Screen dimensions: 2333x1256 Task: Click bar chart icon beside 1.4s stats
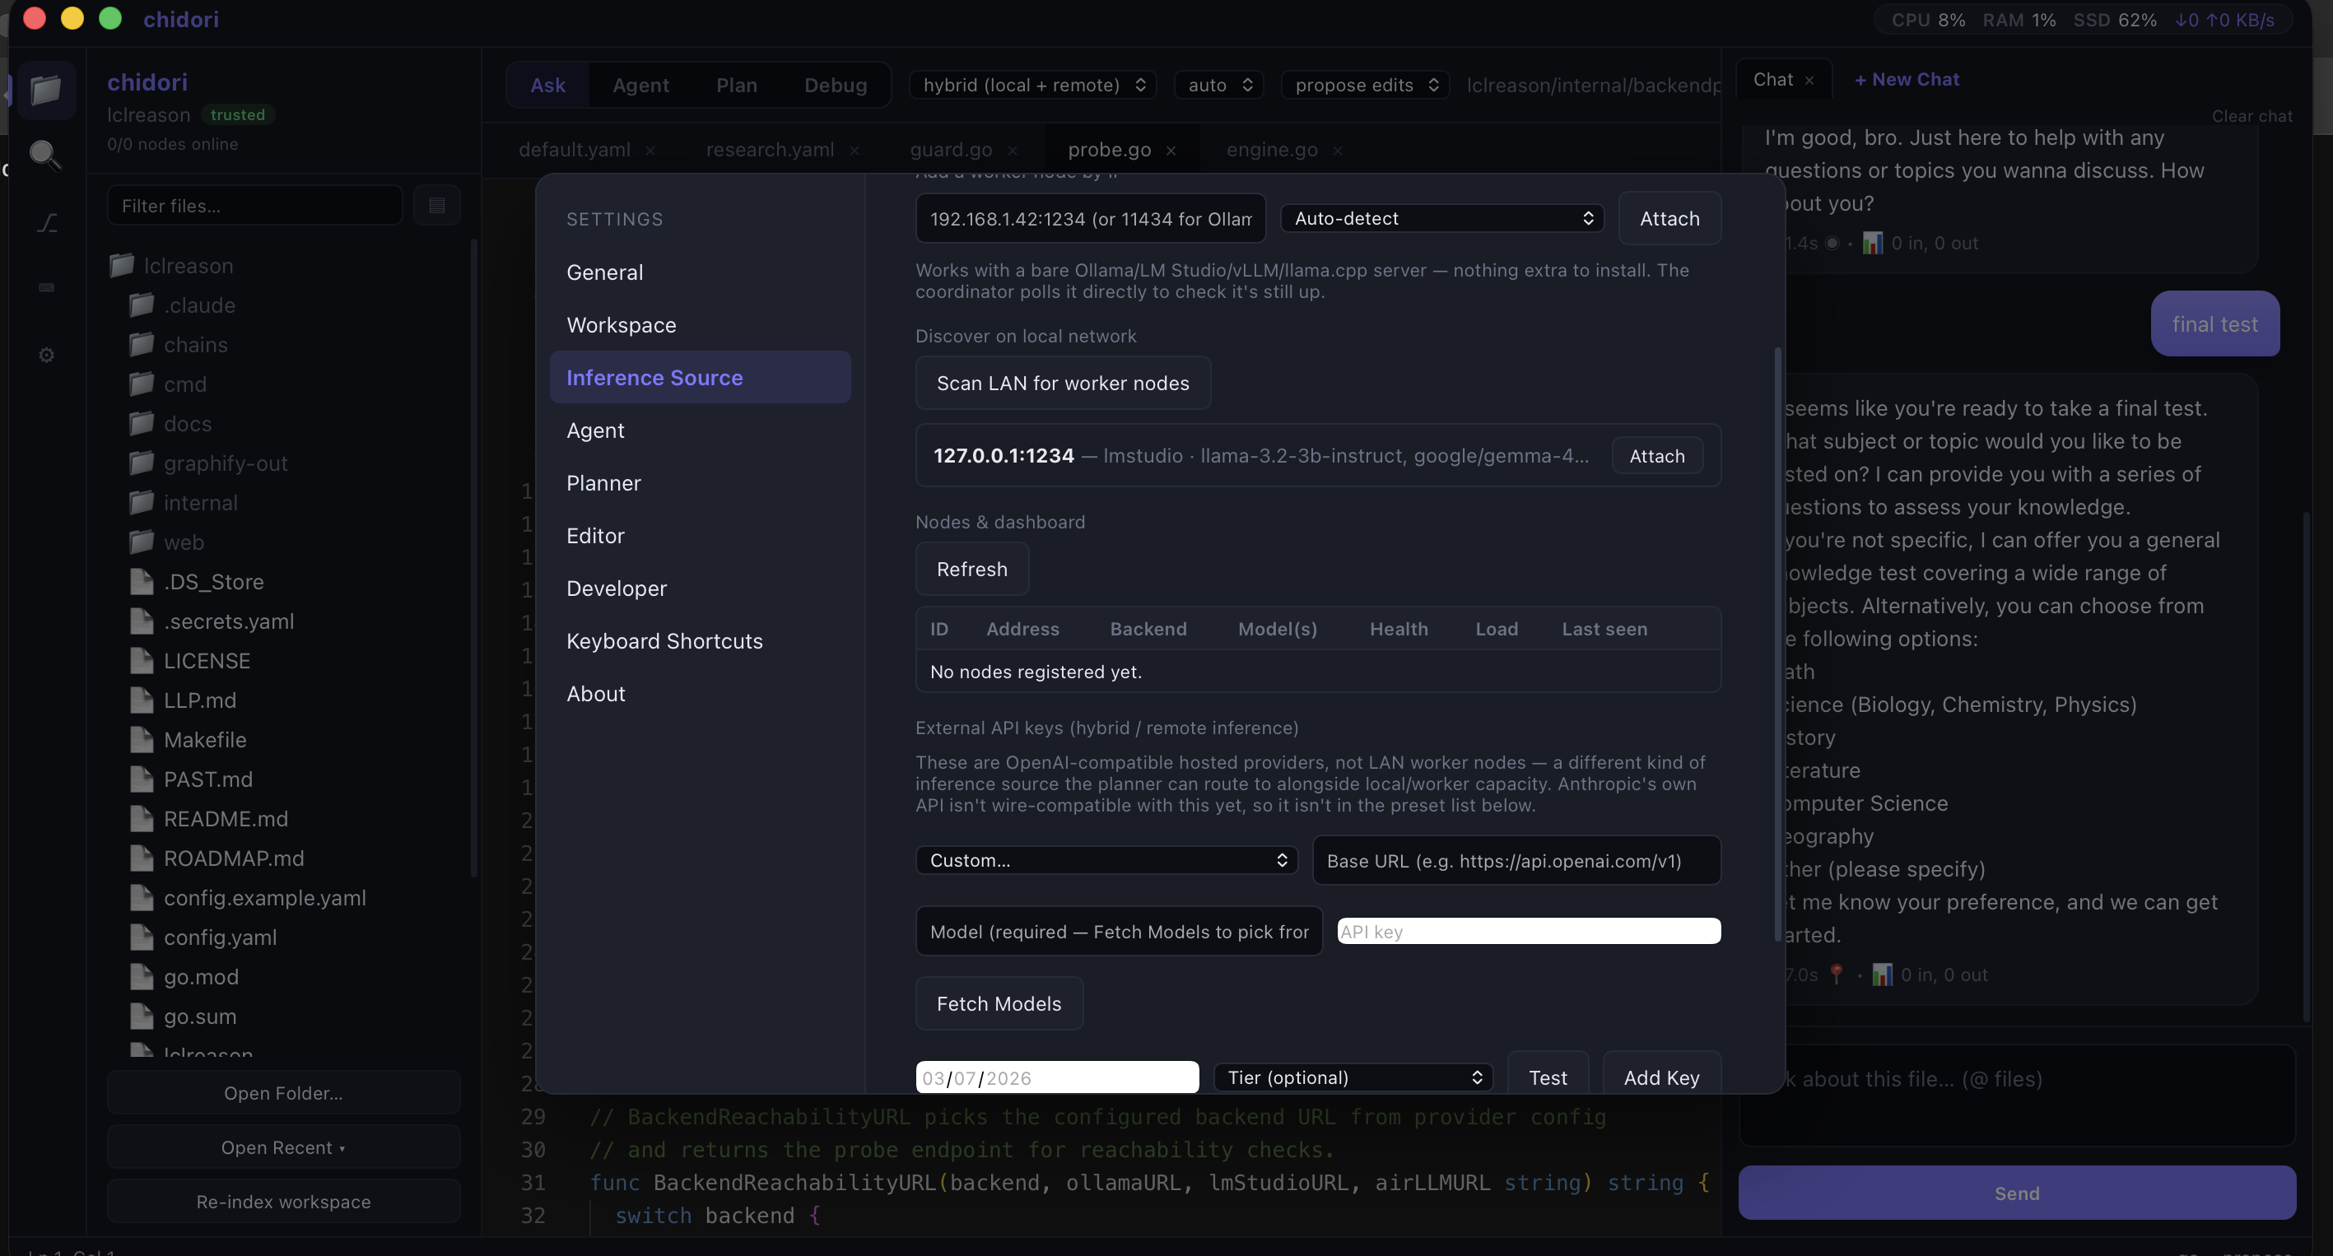click(x=1872, y=243)
